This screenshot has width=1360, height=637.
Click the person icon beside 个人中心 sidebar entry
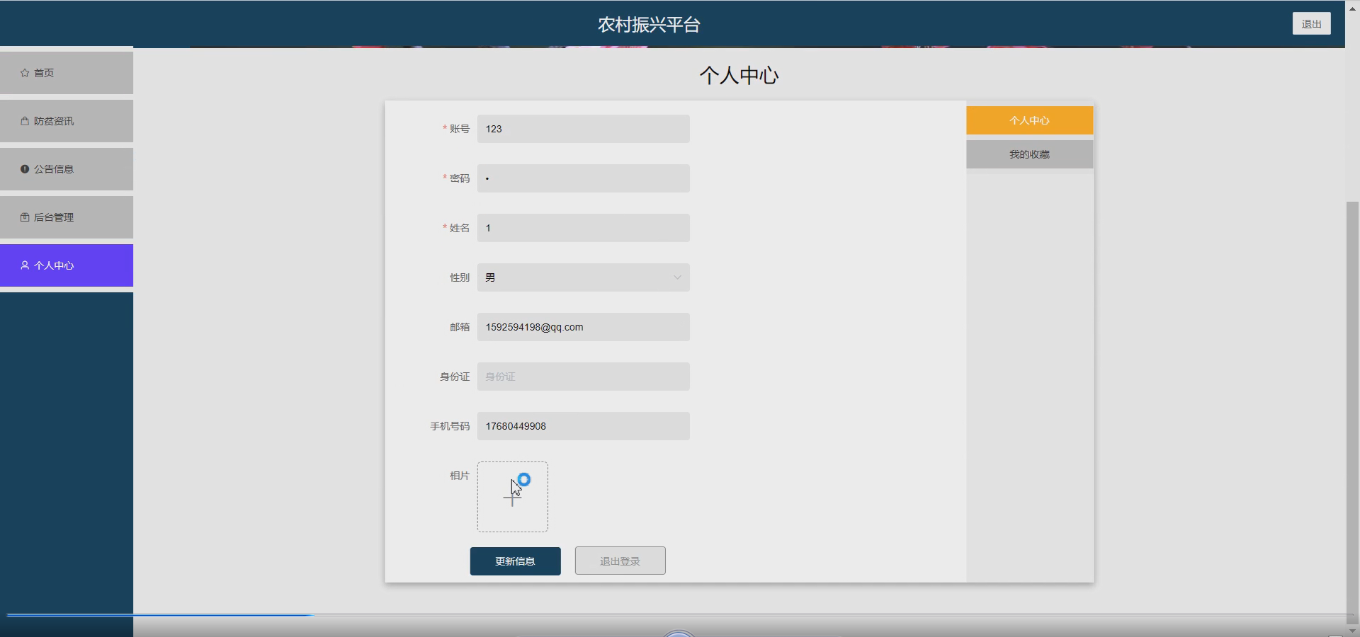point(23,265)
